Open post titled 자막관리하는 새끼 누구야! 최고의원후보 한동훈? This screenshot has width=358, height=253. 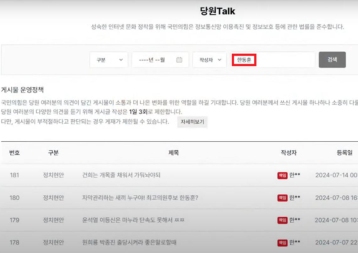(x=140, y=198)
